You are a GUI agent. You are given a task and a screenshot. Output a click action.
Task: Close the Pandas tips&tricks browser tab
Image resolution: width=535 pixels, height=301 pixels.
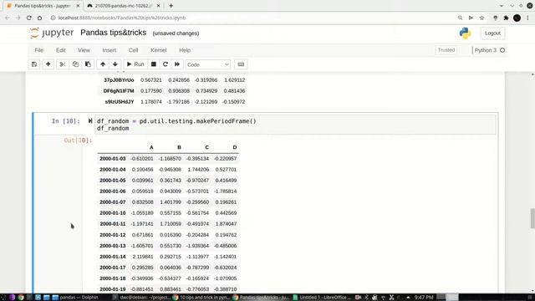tap(78, 6)
